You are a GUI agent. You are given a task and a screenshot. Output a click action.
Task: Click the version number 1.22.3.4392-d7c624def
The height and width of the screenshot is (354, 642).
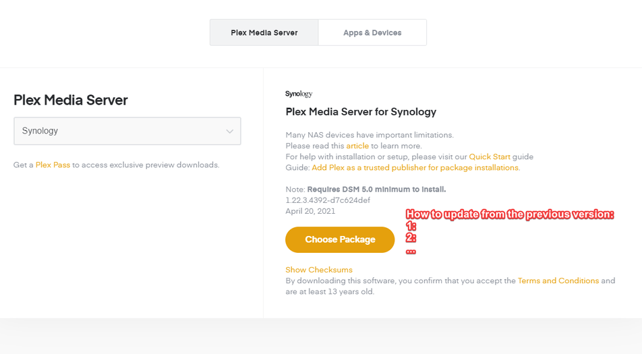tap(328, 200)
